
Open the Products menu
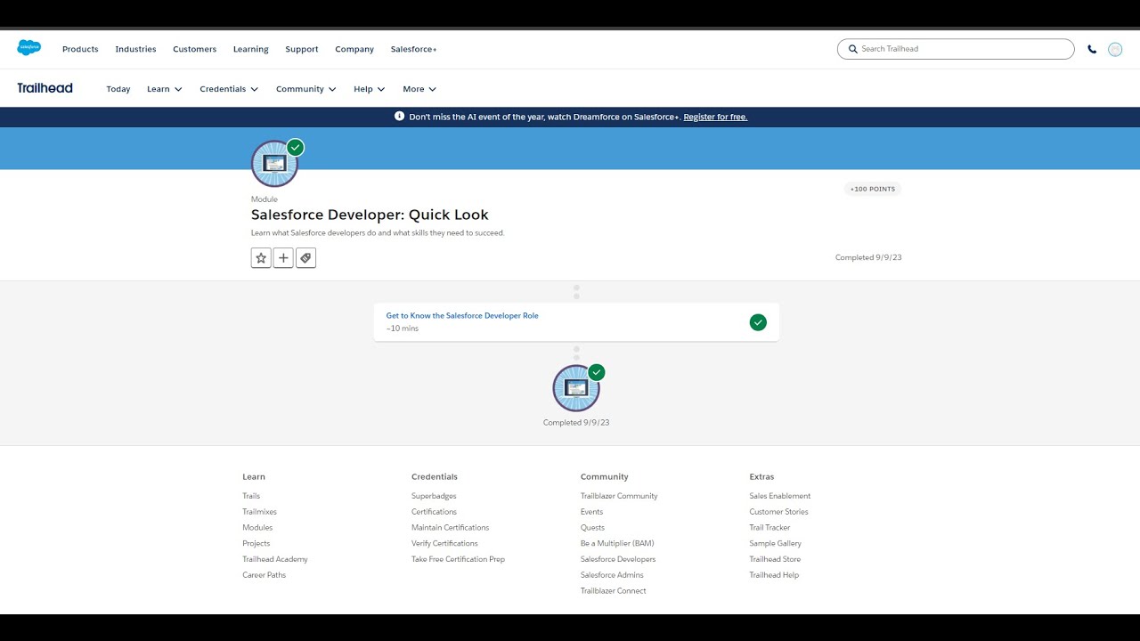click(x=80, y=49)
